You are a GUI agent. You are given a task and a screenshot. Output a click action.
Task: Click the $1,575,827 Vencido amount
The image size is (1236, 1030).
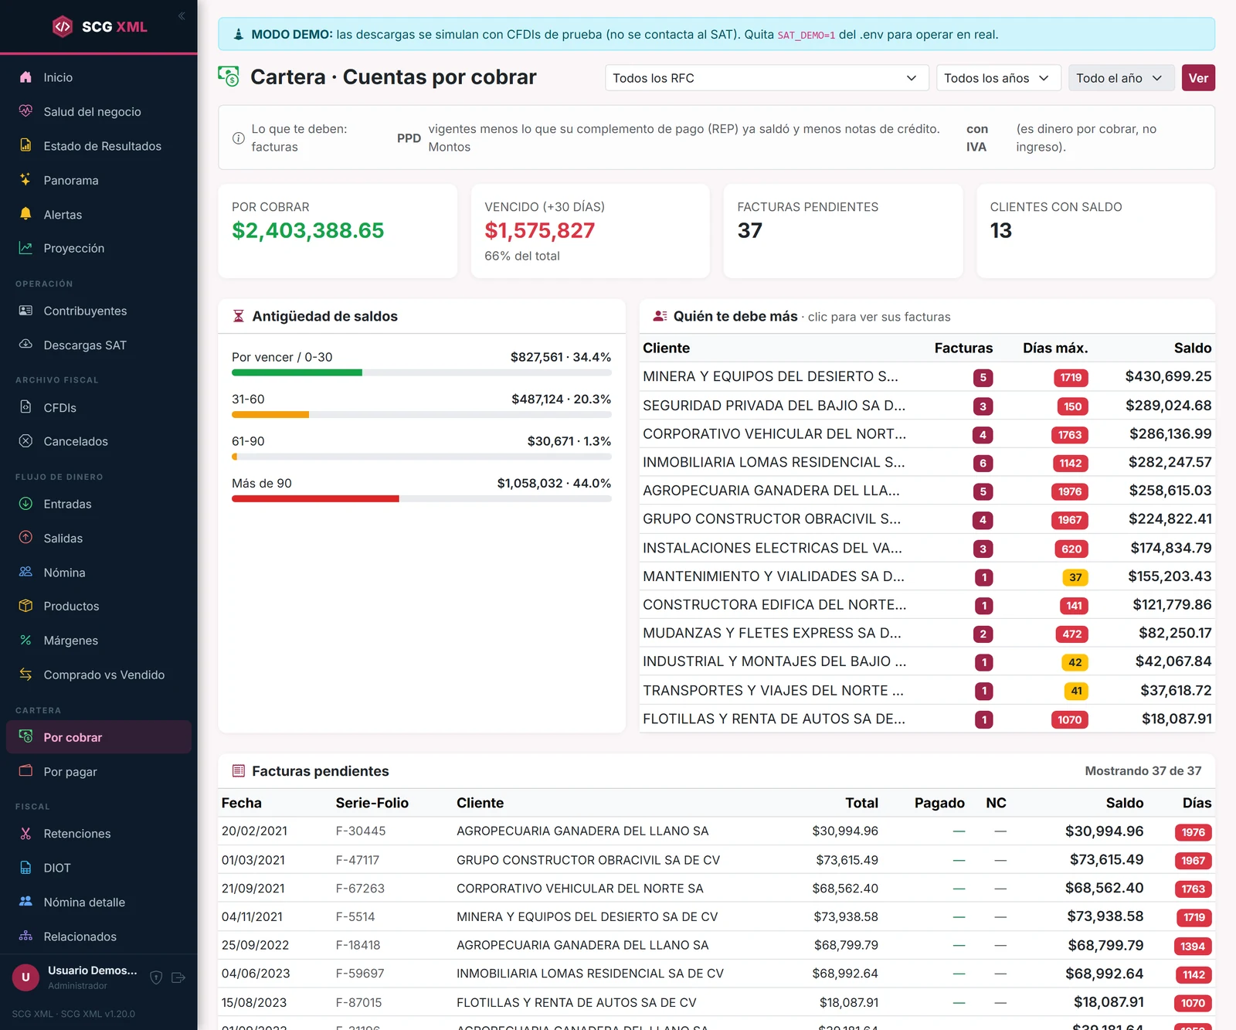(x=540, y=230)
